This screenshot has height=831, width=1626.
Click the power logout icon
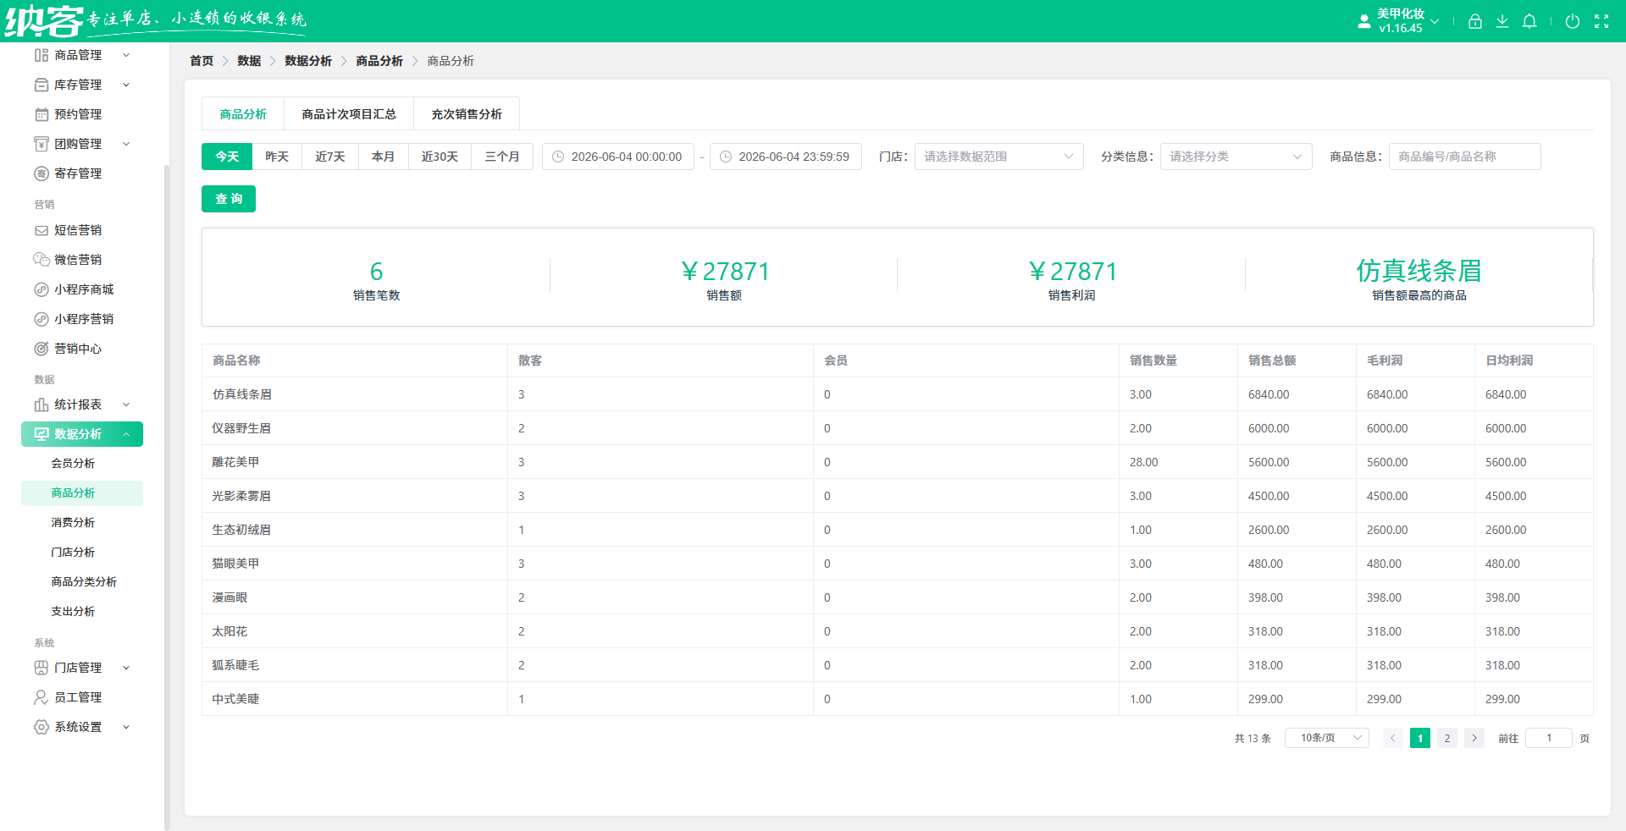point(1572,21)
